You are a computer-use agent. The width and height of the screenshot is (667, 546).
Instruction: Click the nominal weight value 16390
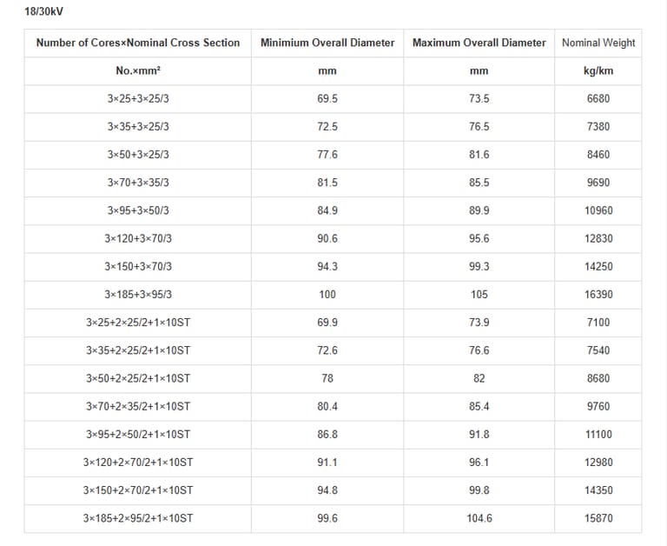coord(598,295)
